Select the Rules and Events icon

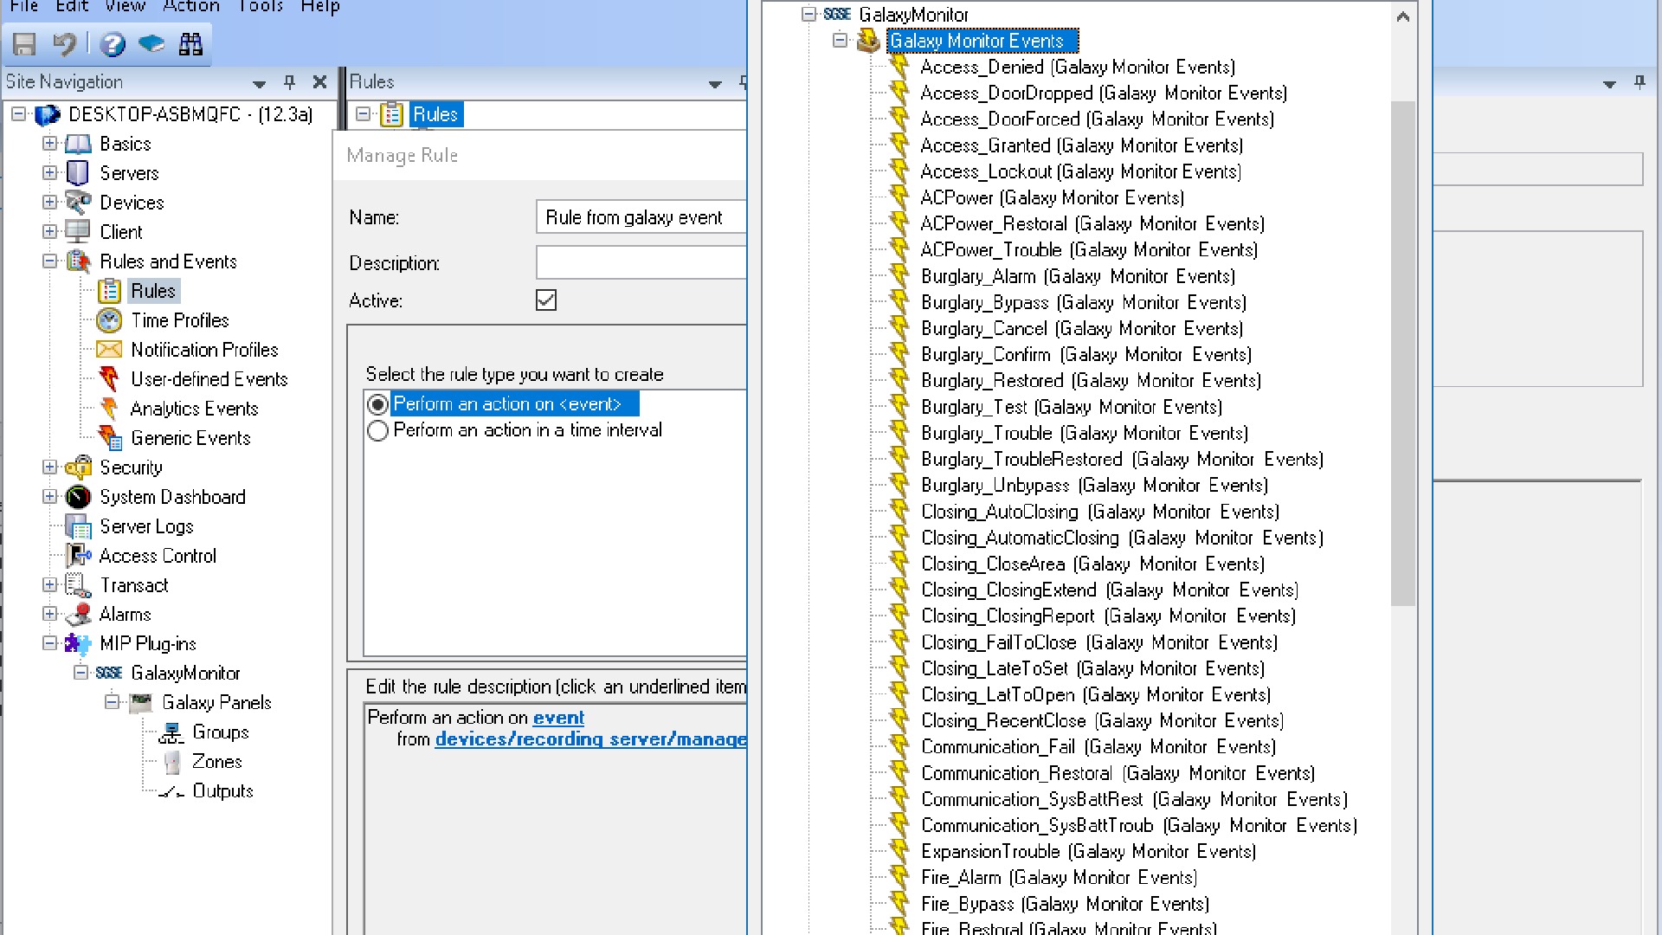click(x=78, y=261)
